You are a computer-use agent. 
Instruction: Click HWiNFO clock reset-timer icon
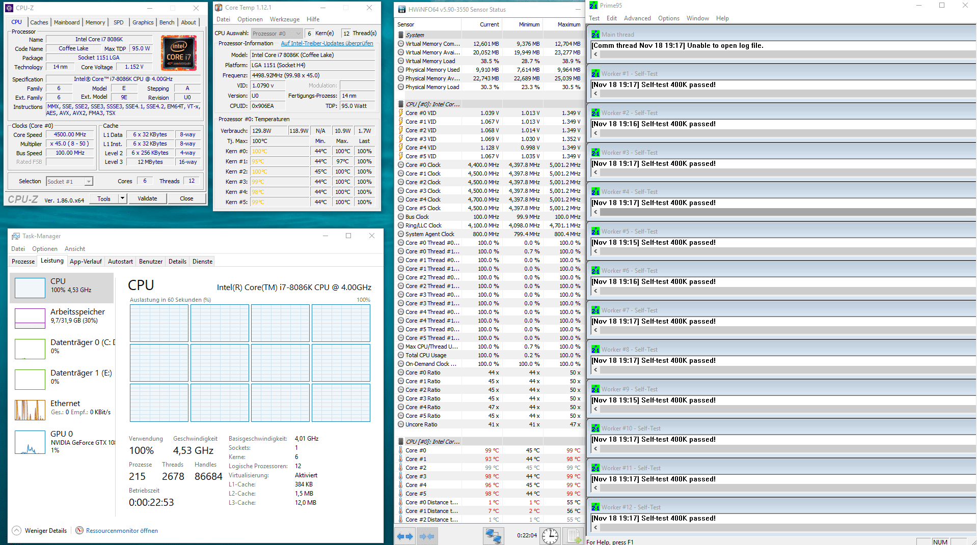tap(550, 536)
